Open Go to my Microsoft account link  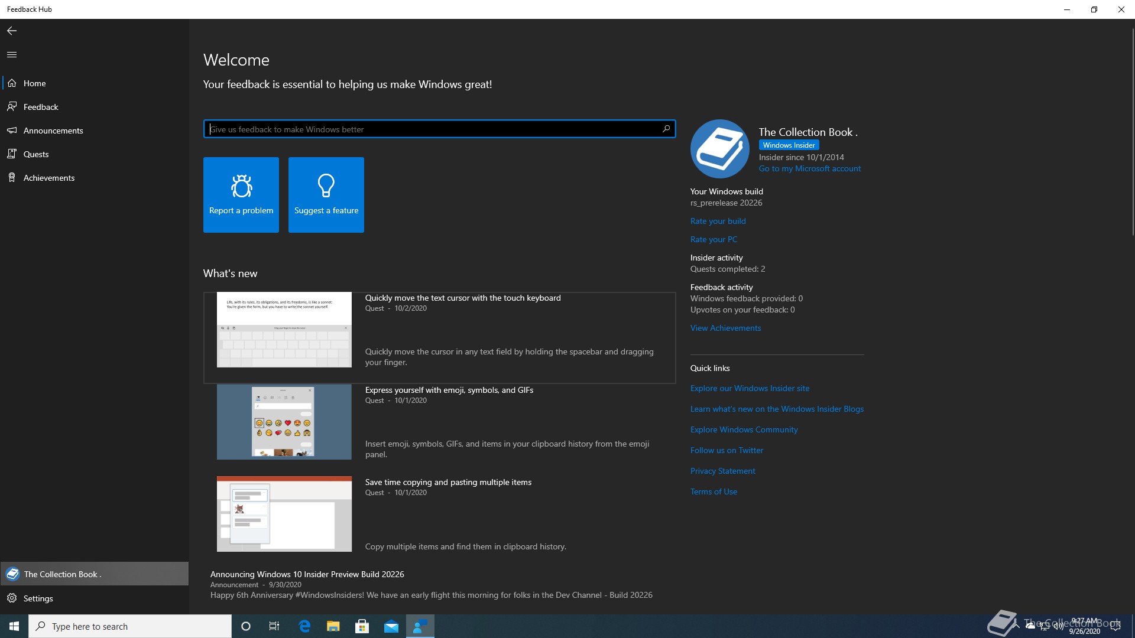(810, 168)
